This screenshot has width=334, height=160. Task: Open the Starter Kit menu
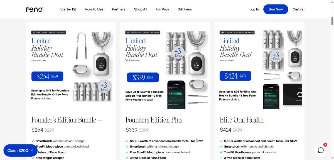click(x=68, y=9)
